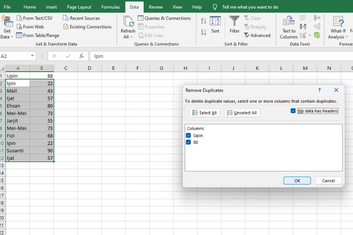The height and width of the screenshot is (235, 353).
Task: Confirm Remove Duplicates with OK
Action: pyautogui.click(x=297, y=181)
